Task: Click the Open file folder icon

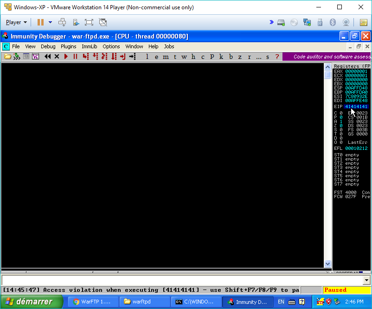Action: [7, 57]
